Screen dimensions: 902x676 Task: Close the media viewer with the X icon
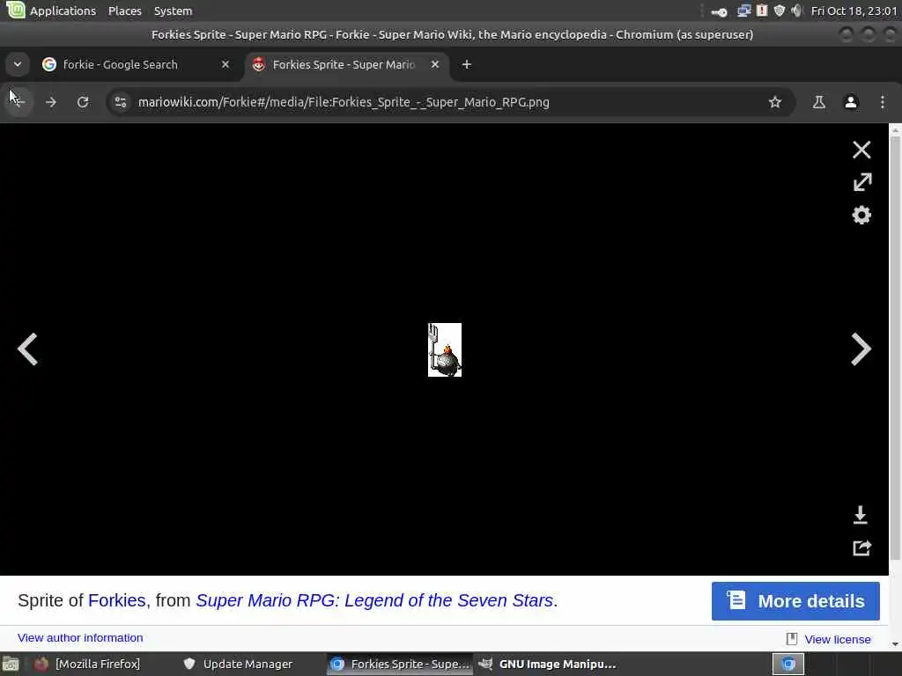861,150
